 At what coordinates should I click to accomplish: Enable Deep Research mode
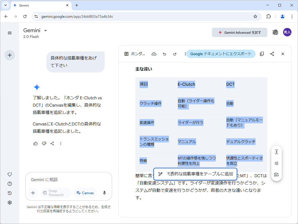tap(56, 193)
